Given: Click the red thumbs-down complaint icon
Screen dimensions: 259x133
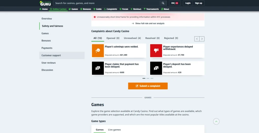Looking at the screenshot, I should (x=156, y=50).
